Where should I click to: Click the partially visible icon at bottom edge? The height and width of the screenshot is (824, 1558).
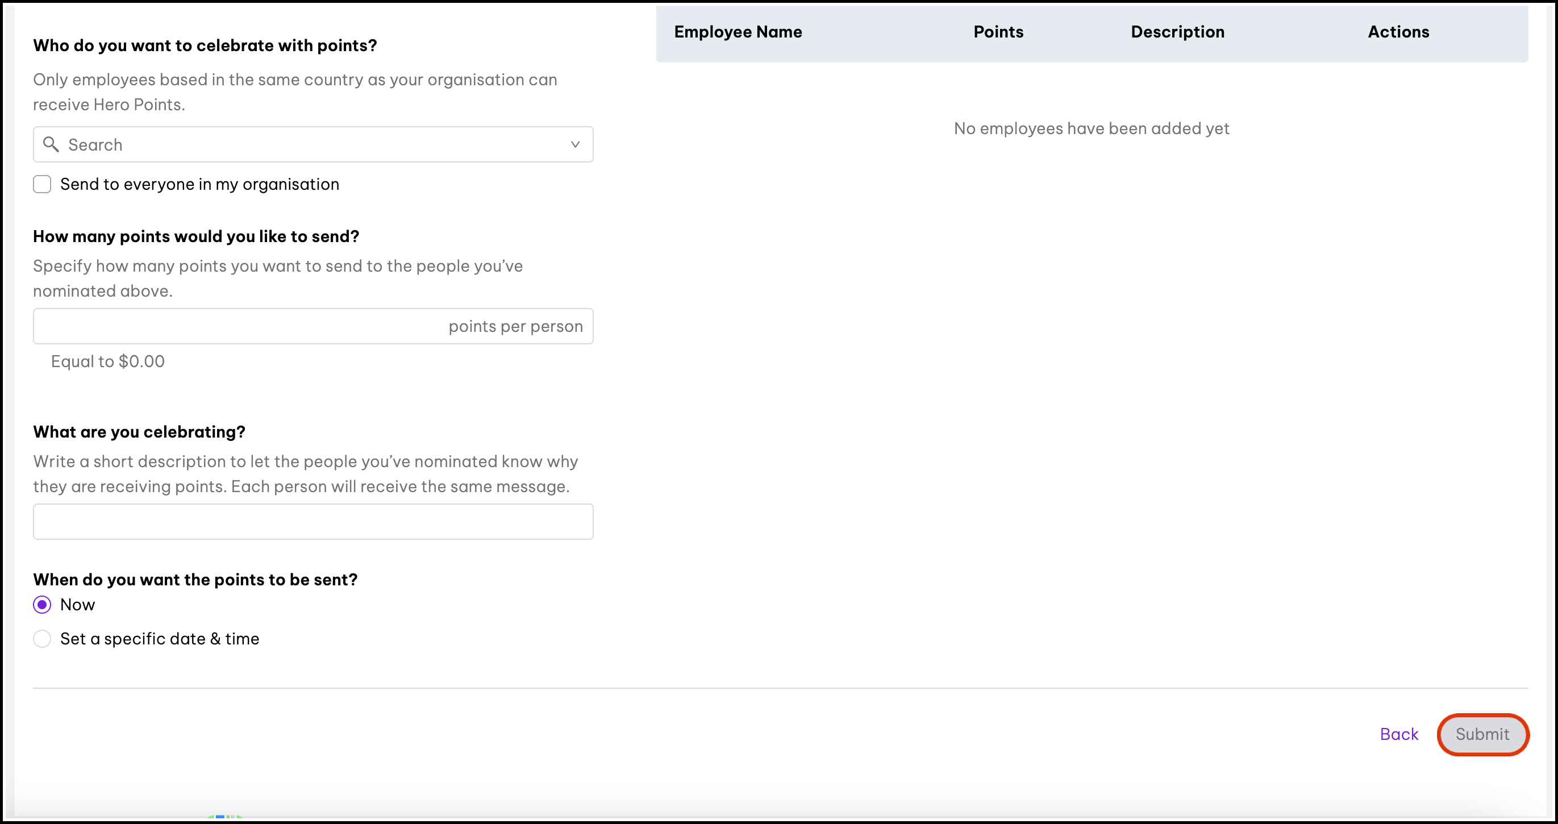pos(224,816)
